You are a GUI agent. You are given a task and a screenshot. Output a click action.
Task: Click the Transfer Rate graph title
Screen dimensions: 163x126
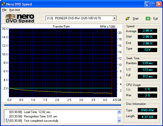coord(61,27)
